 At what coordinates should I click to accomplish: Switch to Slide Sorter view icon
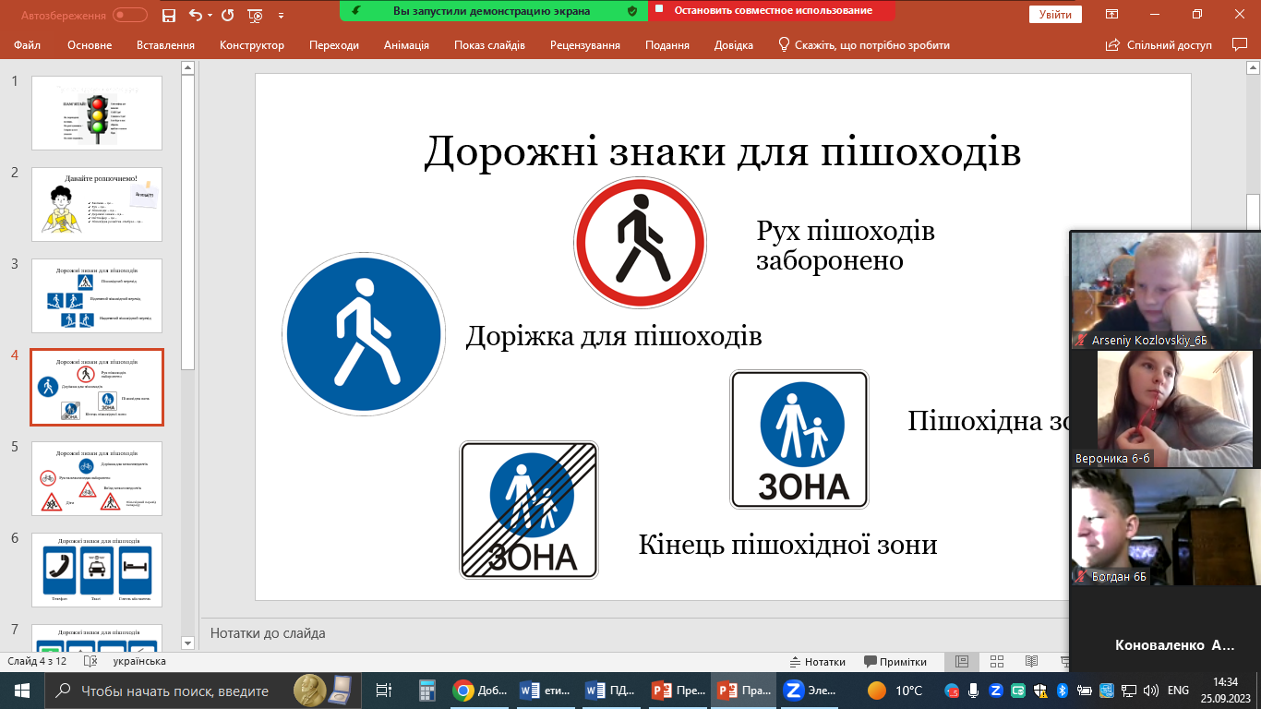(x=996, y=662)
